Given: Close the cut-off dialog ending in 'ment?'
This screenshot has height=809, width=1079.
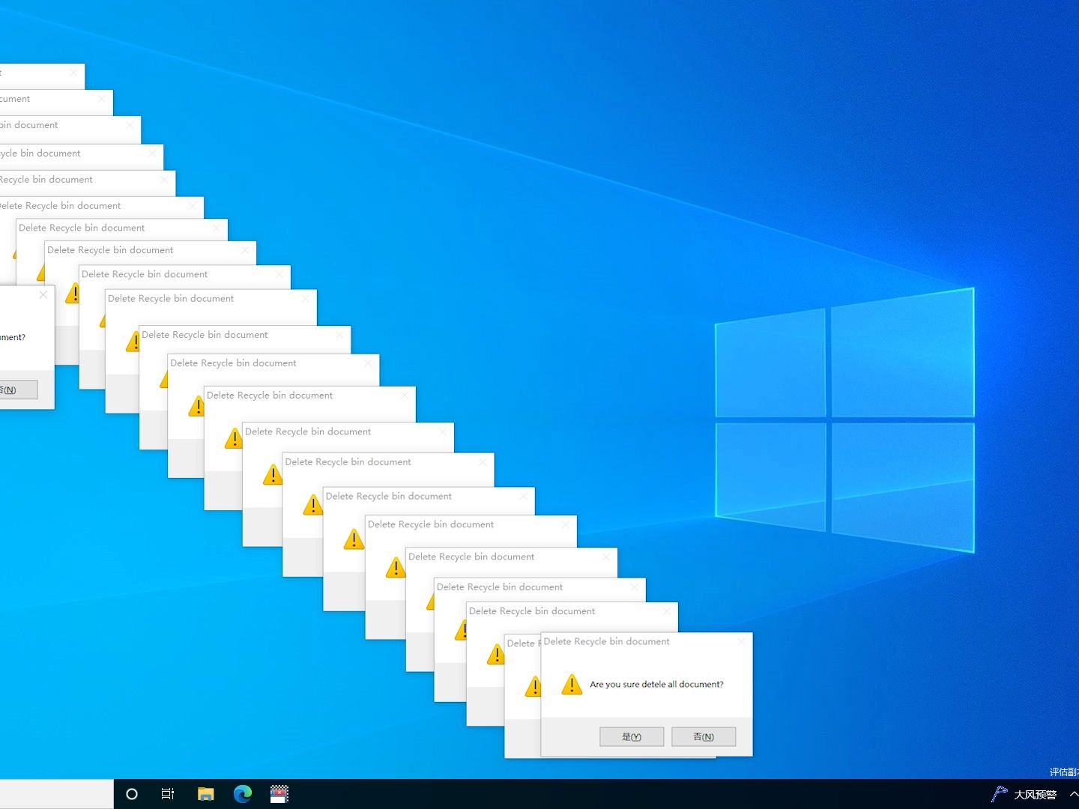Looking at the screenshot, I should click(x=43, y=295).
